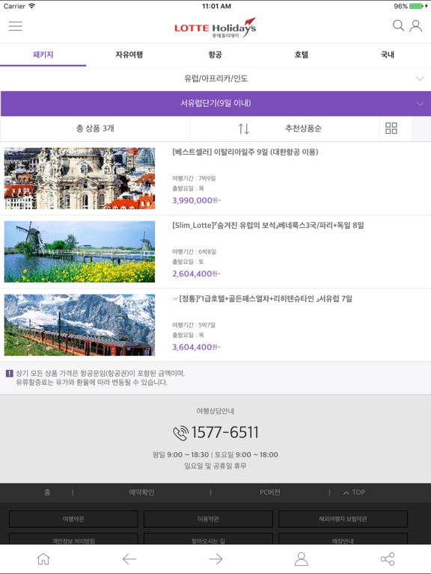Tap the home icon in bottom bar

[43, 559]
